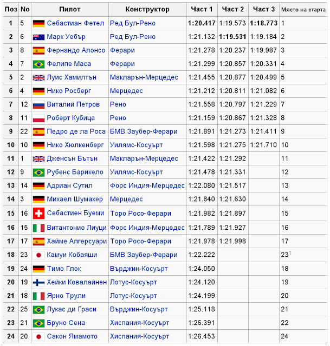Screen dimensions: 330x346
Task: Click the Polish flag beside Роберт Кубица
Action: click(38, 118)
